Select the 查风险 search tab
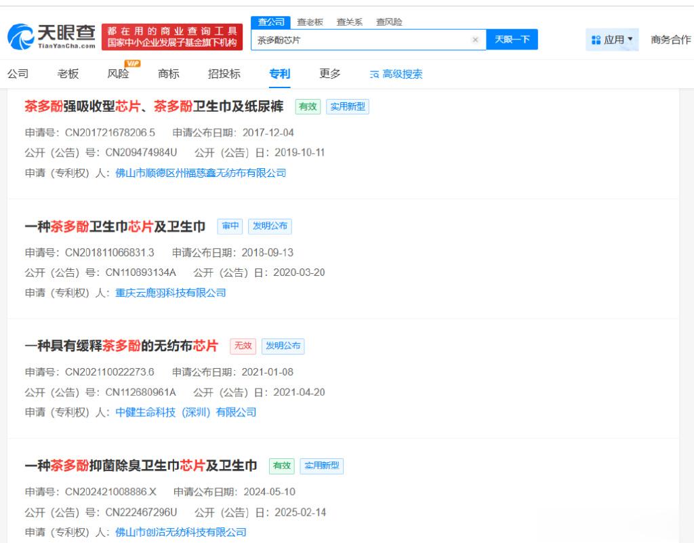 click(389, 22)
